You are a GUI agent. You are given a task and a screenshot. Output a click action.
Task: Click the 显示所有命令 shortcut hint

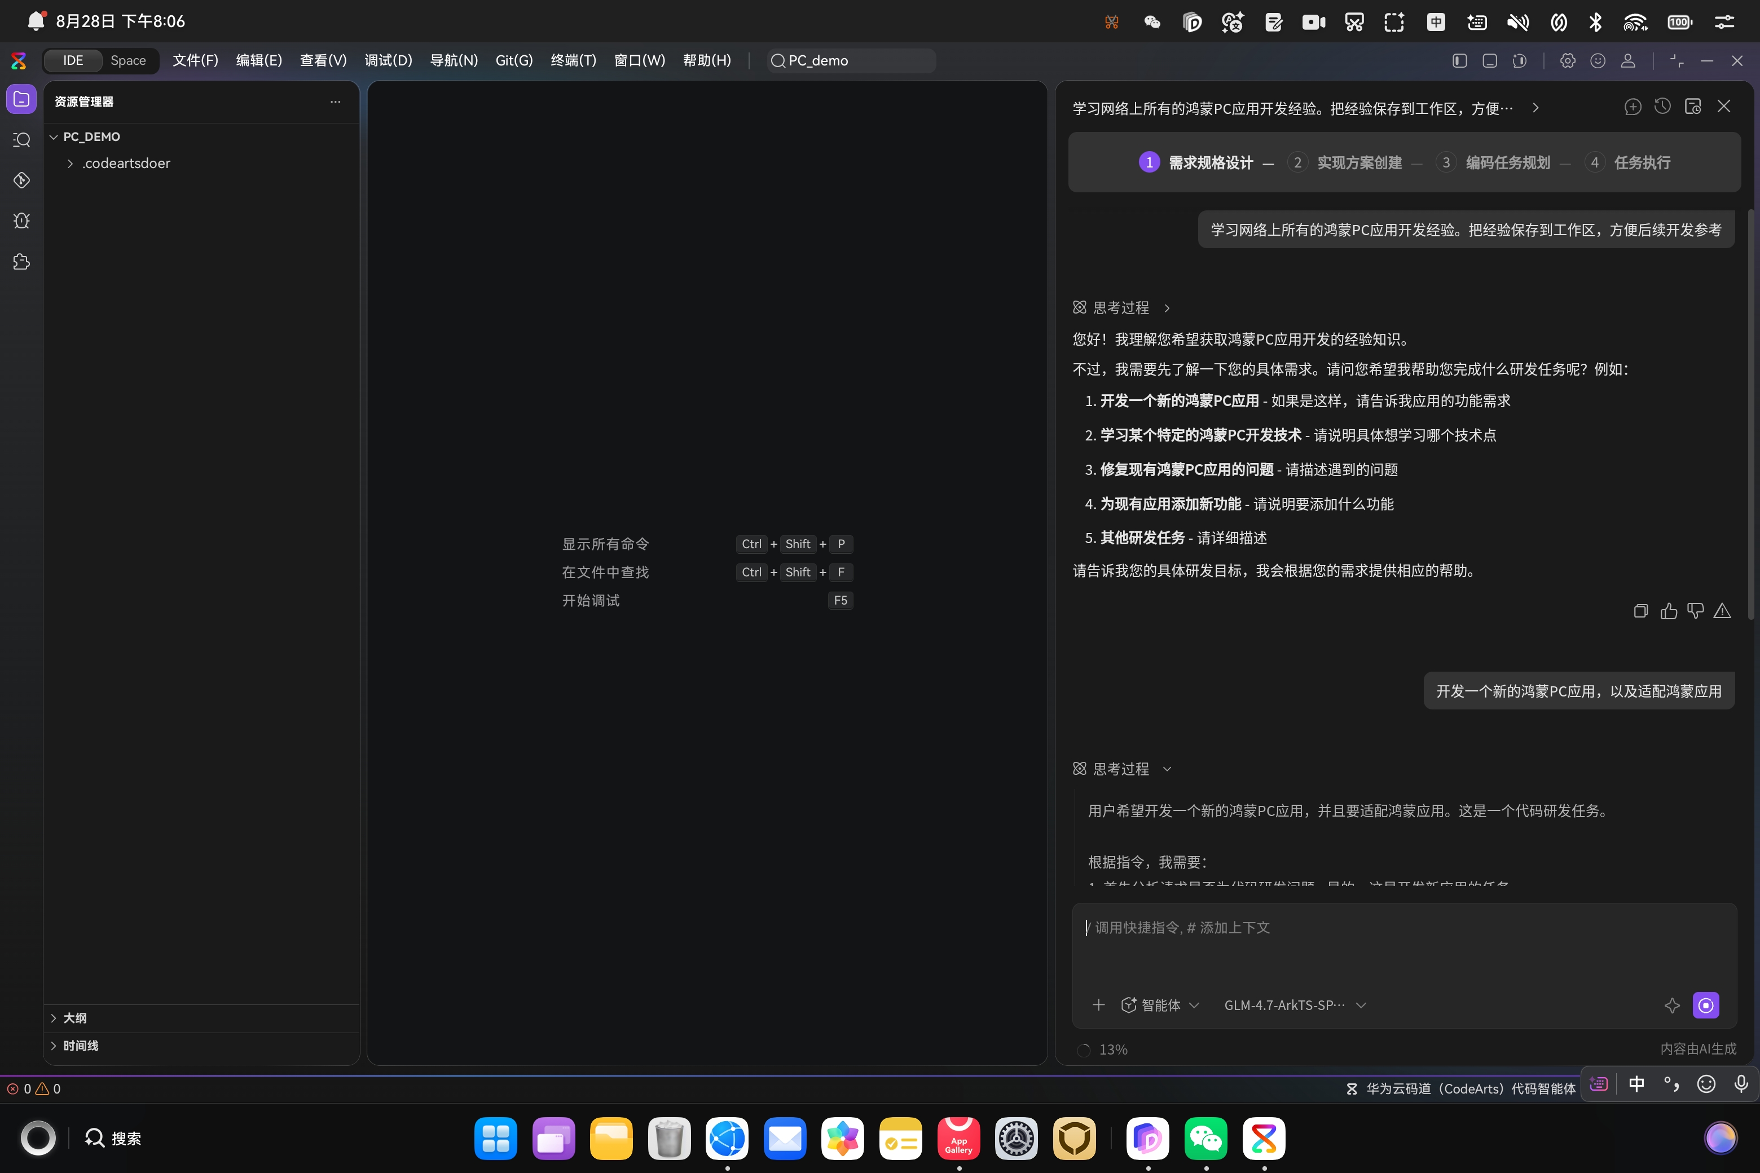[605, 544]
